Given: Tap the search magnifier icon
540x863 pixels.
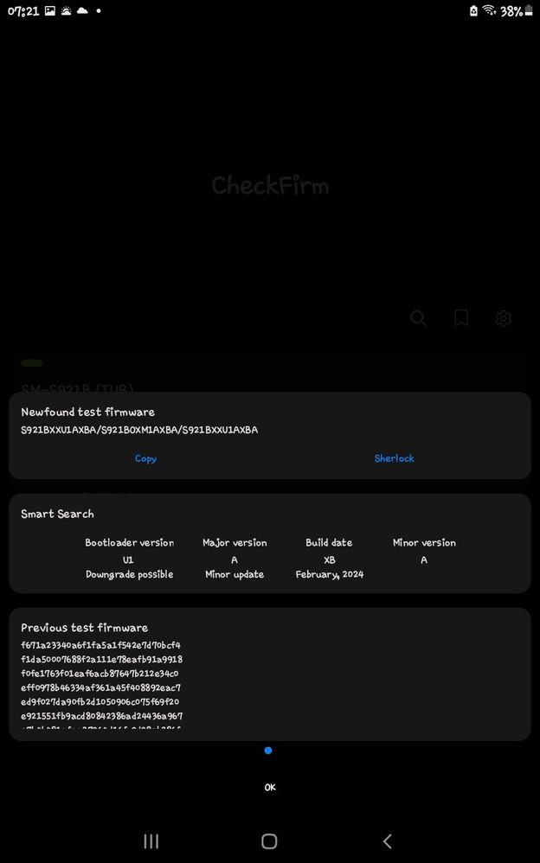Looking at the screenshot, I should pos(418,318).
